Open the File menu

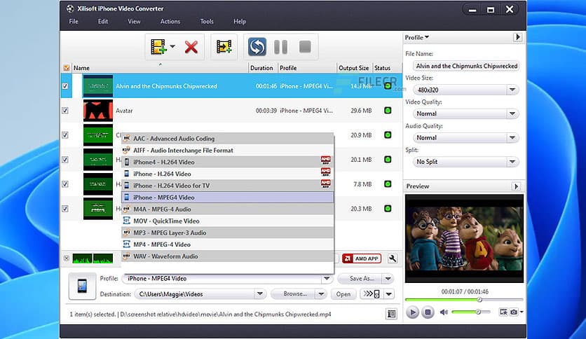tap(74, 21)
